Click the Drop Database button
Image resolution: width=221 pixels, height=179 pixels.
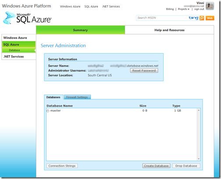click(186, 166)
